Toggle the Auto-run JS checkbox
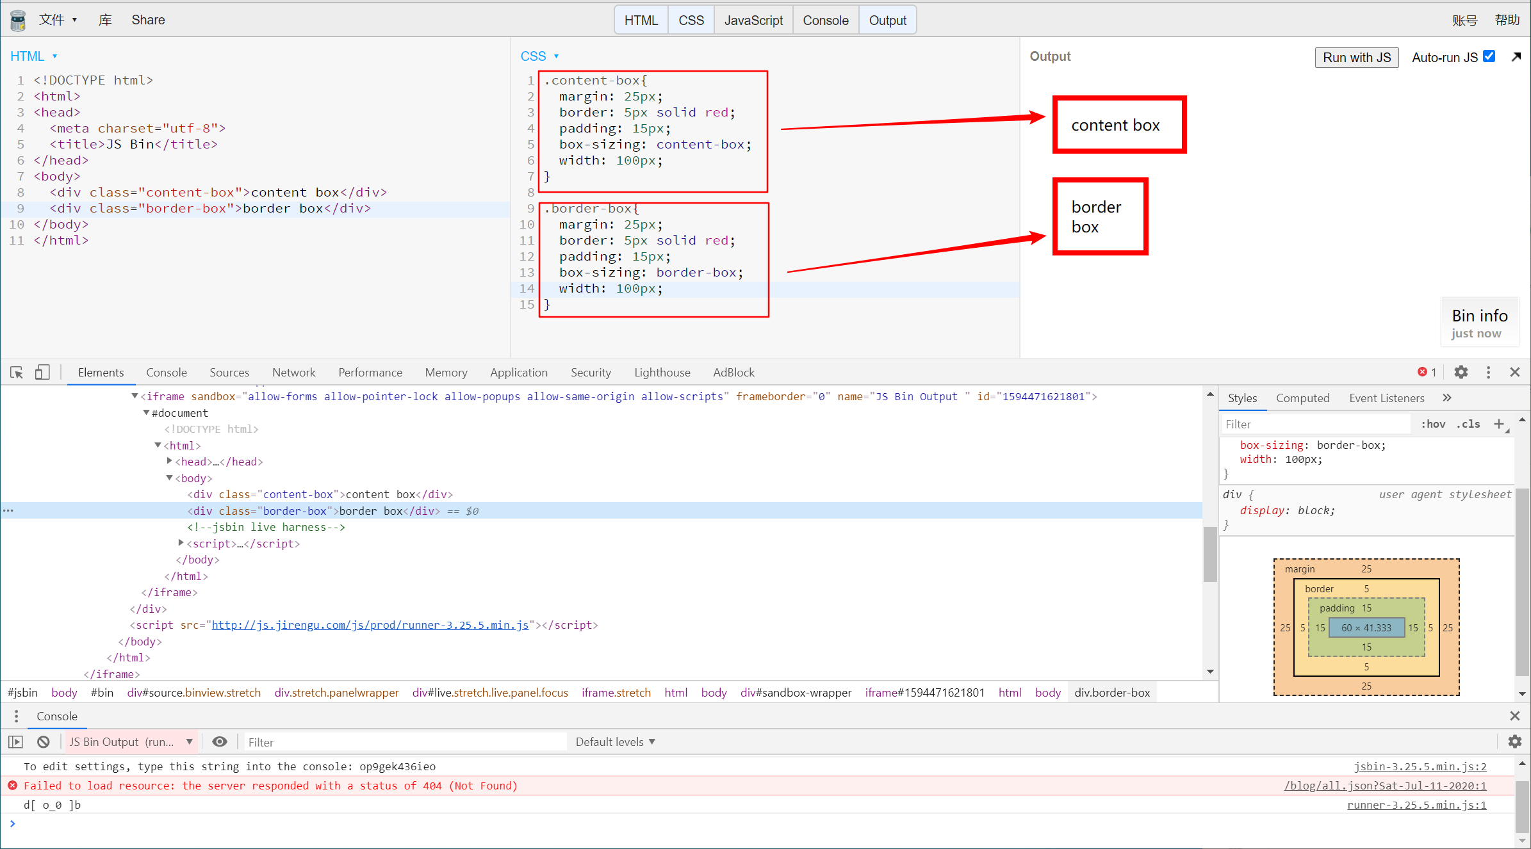 [1489, 56]
